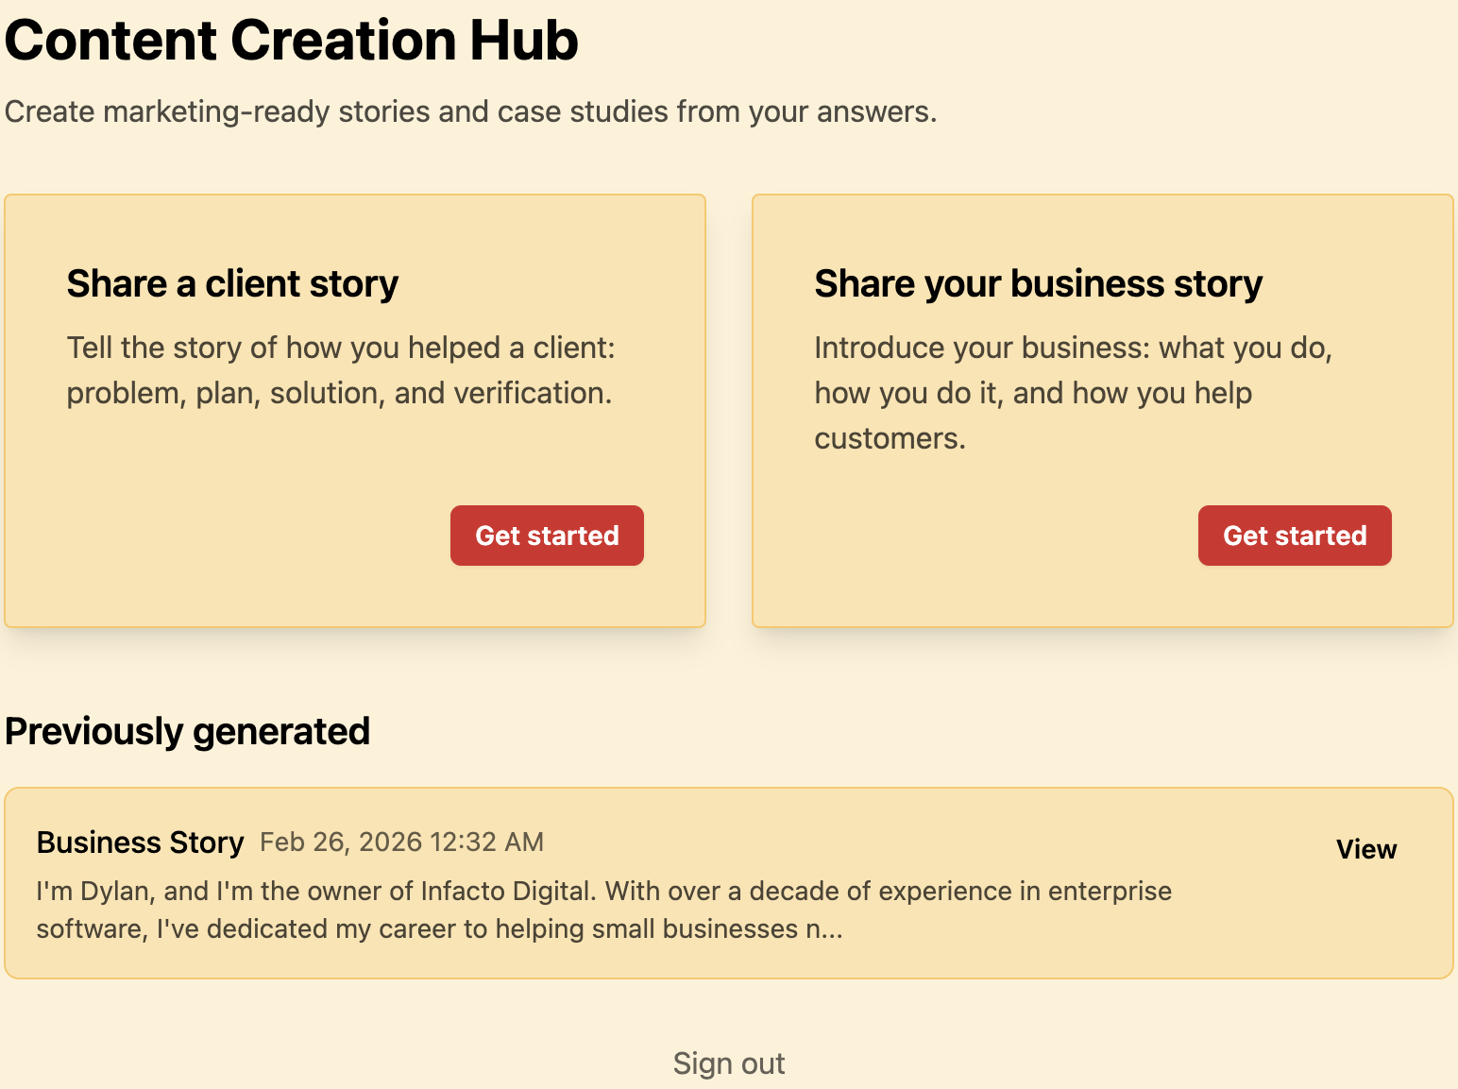Open the previously generated Business Story with View
The width and height of the screenshot is (1458, 1089).
click(1366, 849)
